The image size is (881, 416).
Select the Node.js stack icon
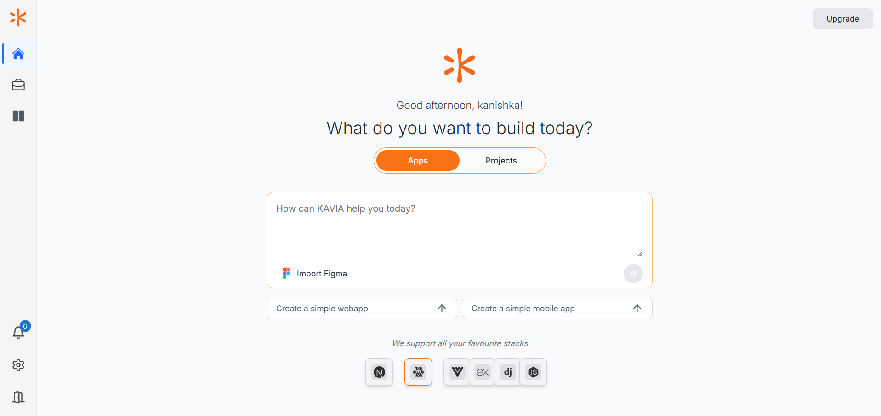(533, 372)
